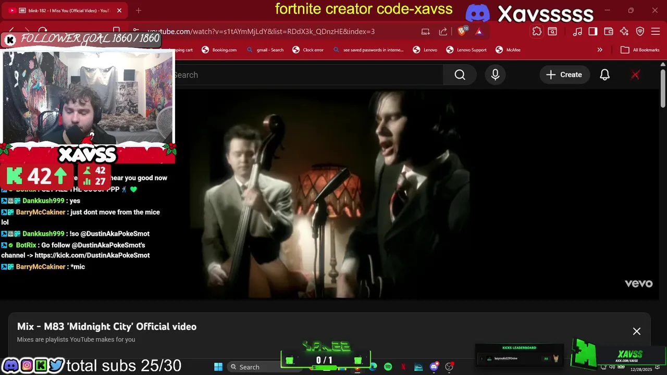Click BarryMcCakiner's "*mic" chat message
The height and width of the screenshot is (375, 667).
(x=78, y=267)
